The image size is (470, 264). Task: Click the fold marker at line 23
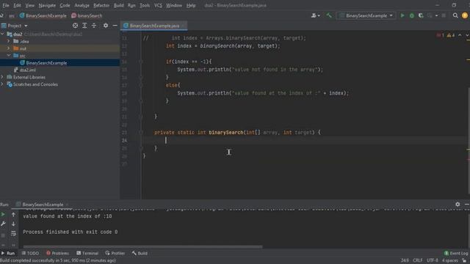coord(141,132)
